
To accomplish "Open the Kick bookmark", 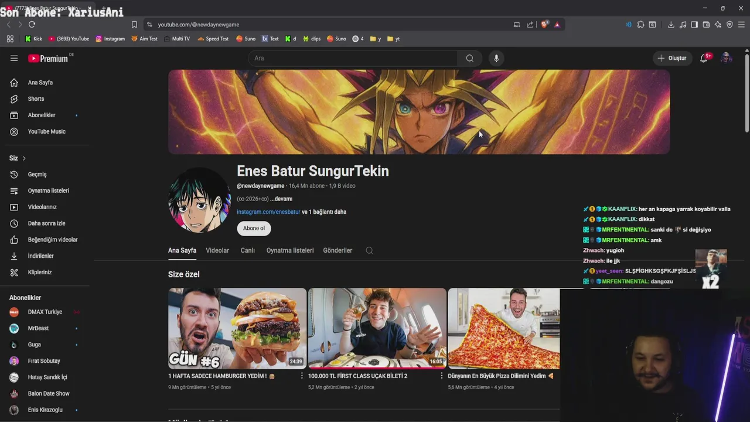I will click(33, 39).
